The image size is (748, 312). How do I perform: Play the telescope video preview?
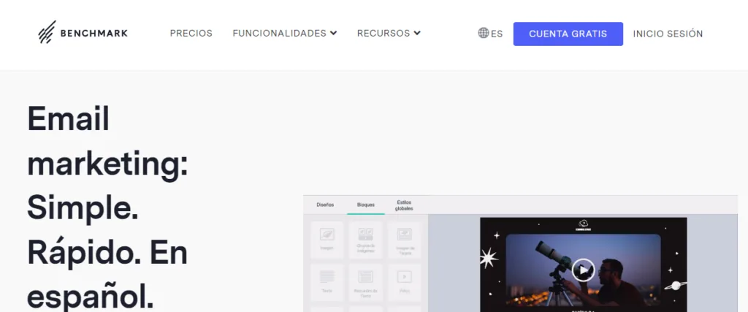coord(583,270)
